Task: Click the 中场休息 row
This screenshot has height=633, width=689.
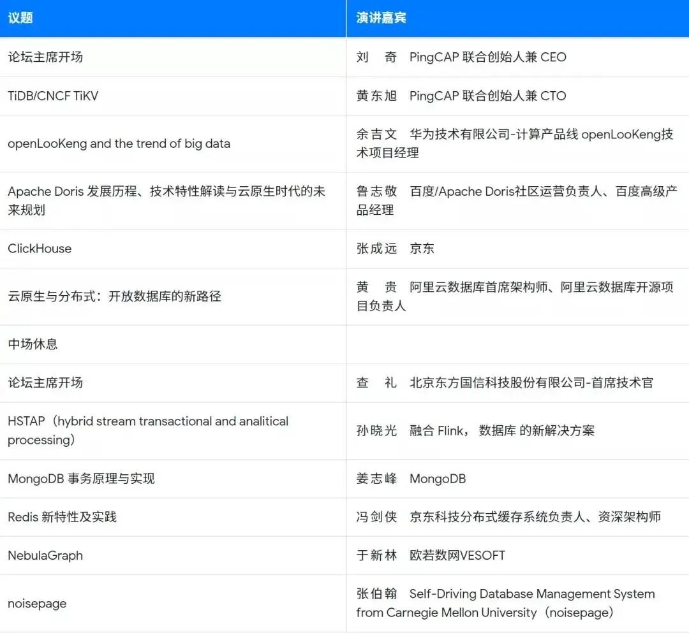Action: 344,344
